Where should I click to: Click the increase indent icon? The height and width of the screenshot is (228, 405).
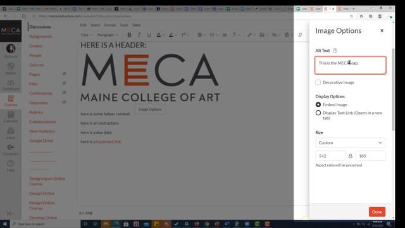tap(225, 35)
